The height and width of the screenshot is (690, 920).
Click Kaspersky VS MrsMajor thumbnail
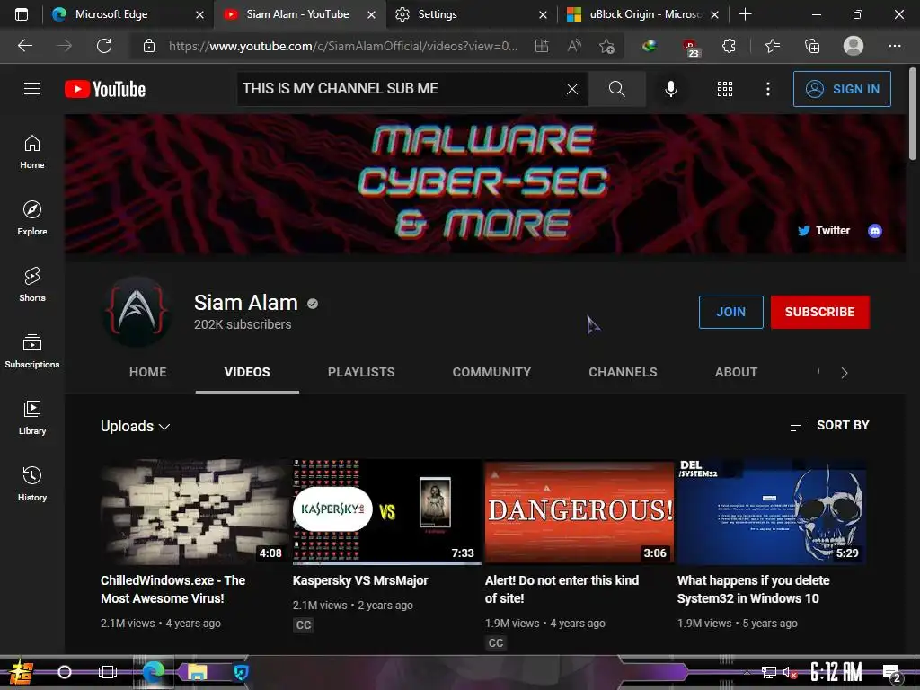pyautogui.click(x=386, y=511)
